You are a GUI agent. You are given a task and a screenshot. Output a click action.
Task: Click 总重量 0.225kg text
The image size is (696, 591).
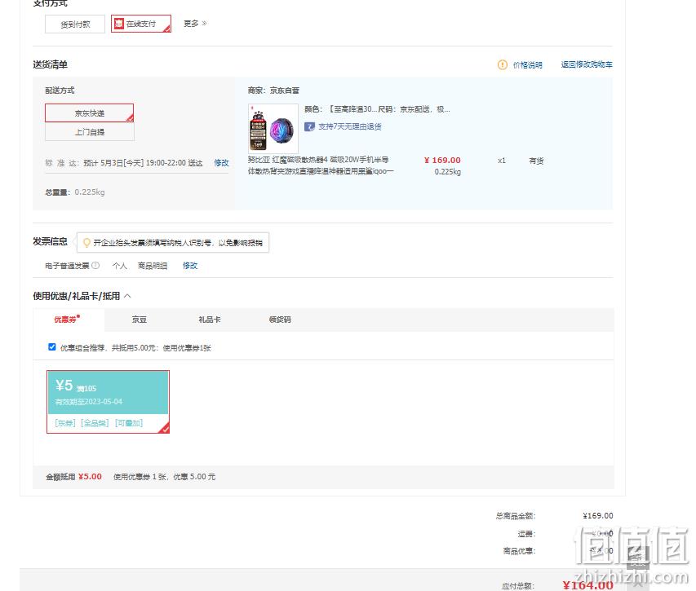click(x=75, y=192)
